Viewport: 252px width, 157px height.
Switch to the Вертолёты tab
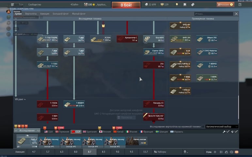[31, 14]
